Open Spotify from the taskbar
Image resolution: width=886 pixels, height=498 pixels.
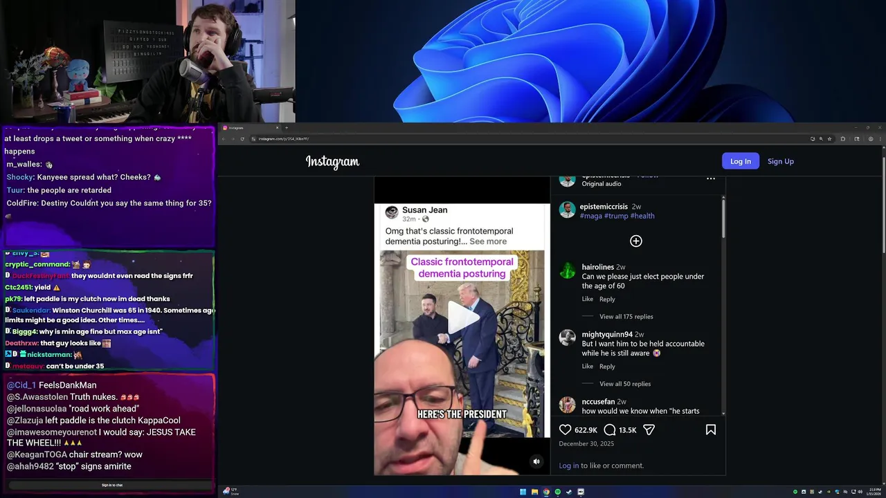pos(558,492)
